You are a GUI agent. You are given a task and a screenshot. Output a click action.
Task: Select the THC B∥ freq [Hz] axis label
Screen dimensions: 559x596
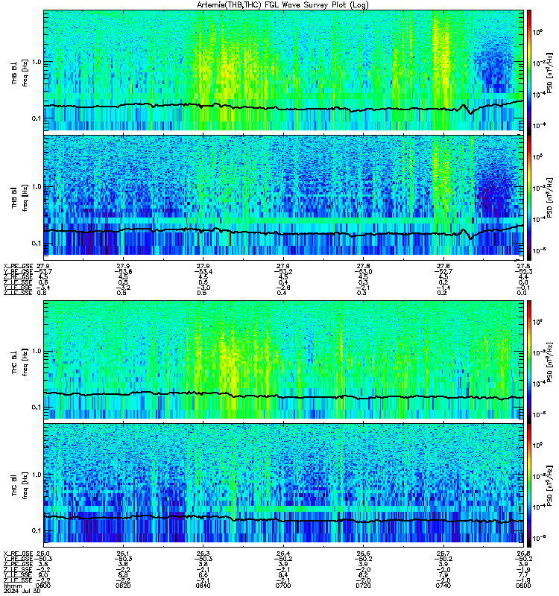[19, 486]
